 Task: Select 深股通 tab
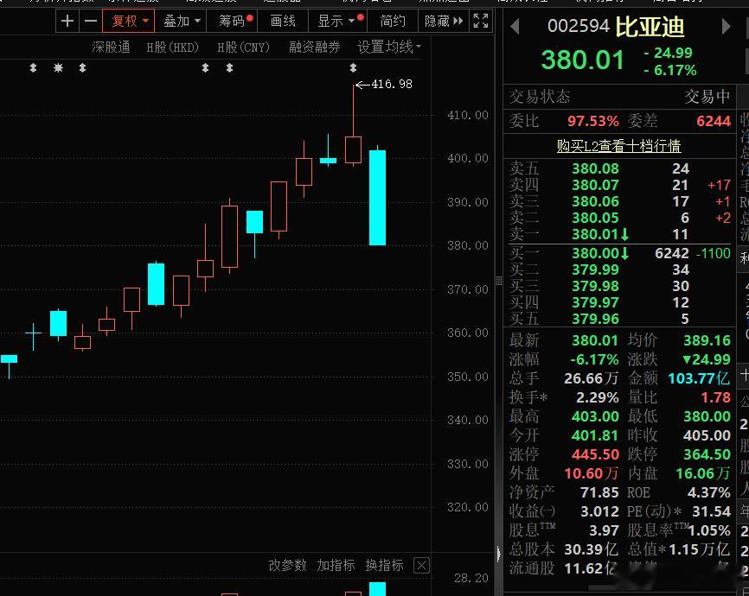click(x=111, y=47)
